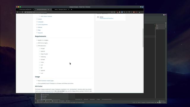Open the 'Languages' contents link

(41, 22)
